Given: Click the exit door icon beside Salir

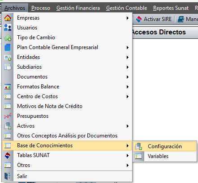Looking at the screenshot, I should [7, 176].
